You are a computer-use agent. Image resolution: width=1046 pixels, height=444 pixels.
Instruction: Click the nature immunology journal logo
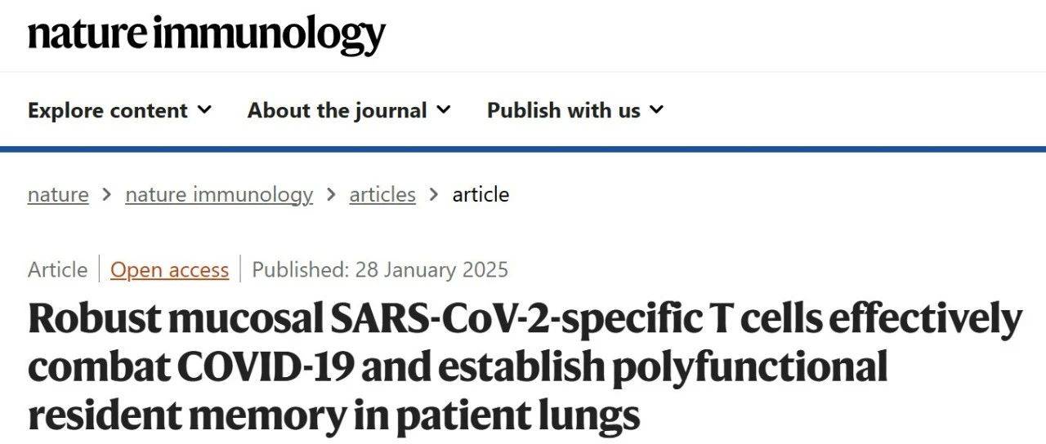tap(207, 34)
